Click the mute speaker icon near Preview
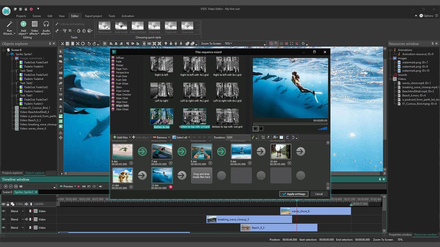 pyautogui.click(x=100, y=186)
